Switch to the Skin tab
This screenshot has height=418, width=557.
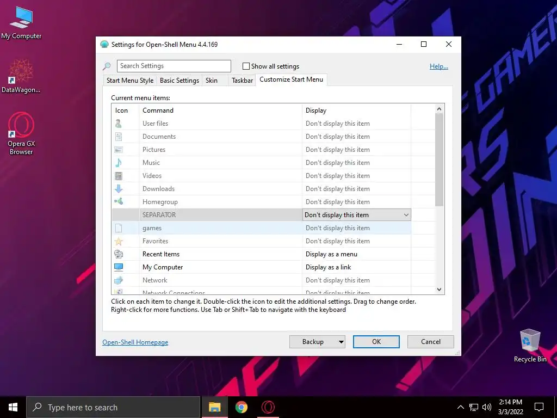(212, 81)
